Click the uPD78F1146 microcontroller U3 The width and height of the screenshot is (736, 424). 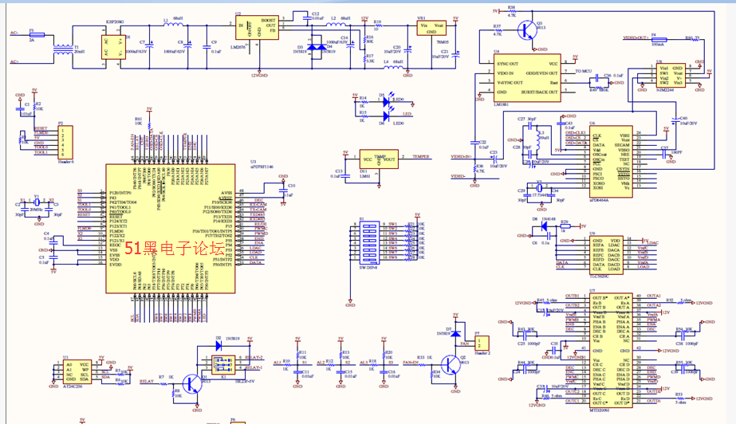(171, 229)
